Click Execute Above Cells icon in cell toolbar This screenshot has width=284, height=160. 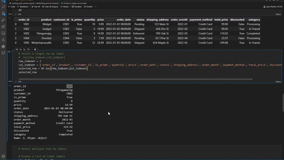click(20, 49)
